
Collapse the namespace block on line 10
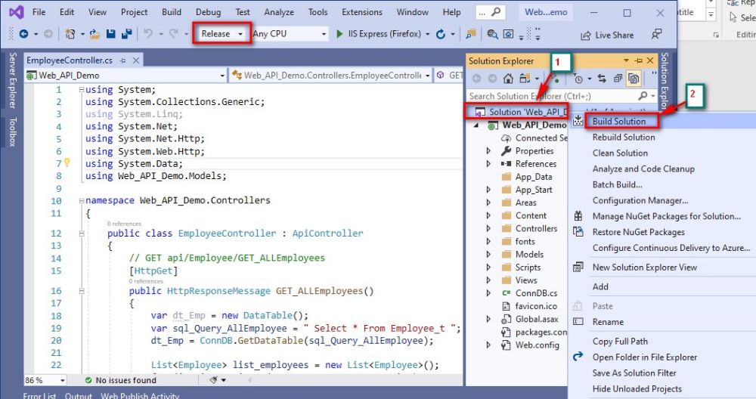(82, 200)
